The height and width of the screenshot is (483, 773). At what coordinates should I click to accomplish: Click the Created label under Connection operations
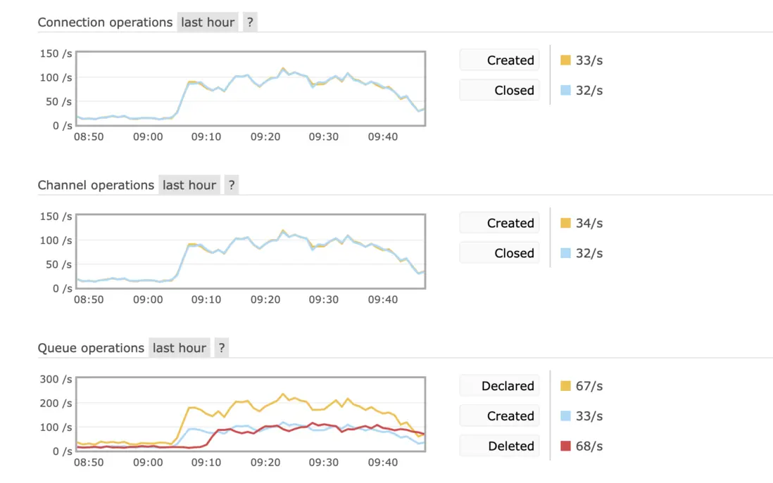500,60
